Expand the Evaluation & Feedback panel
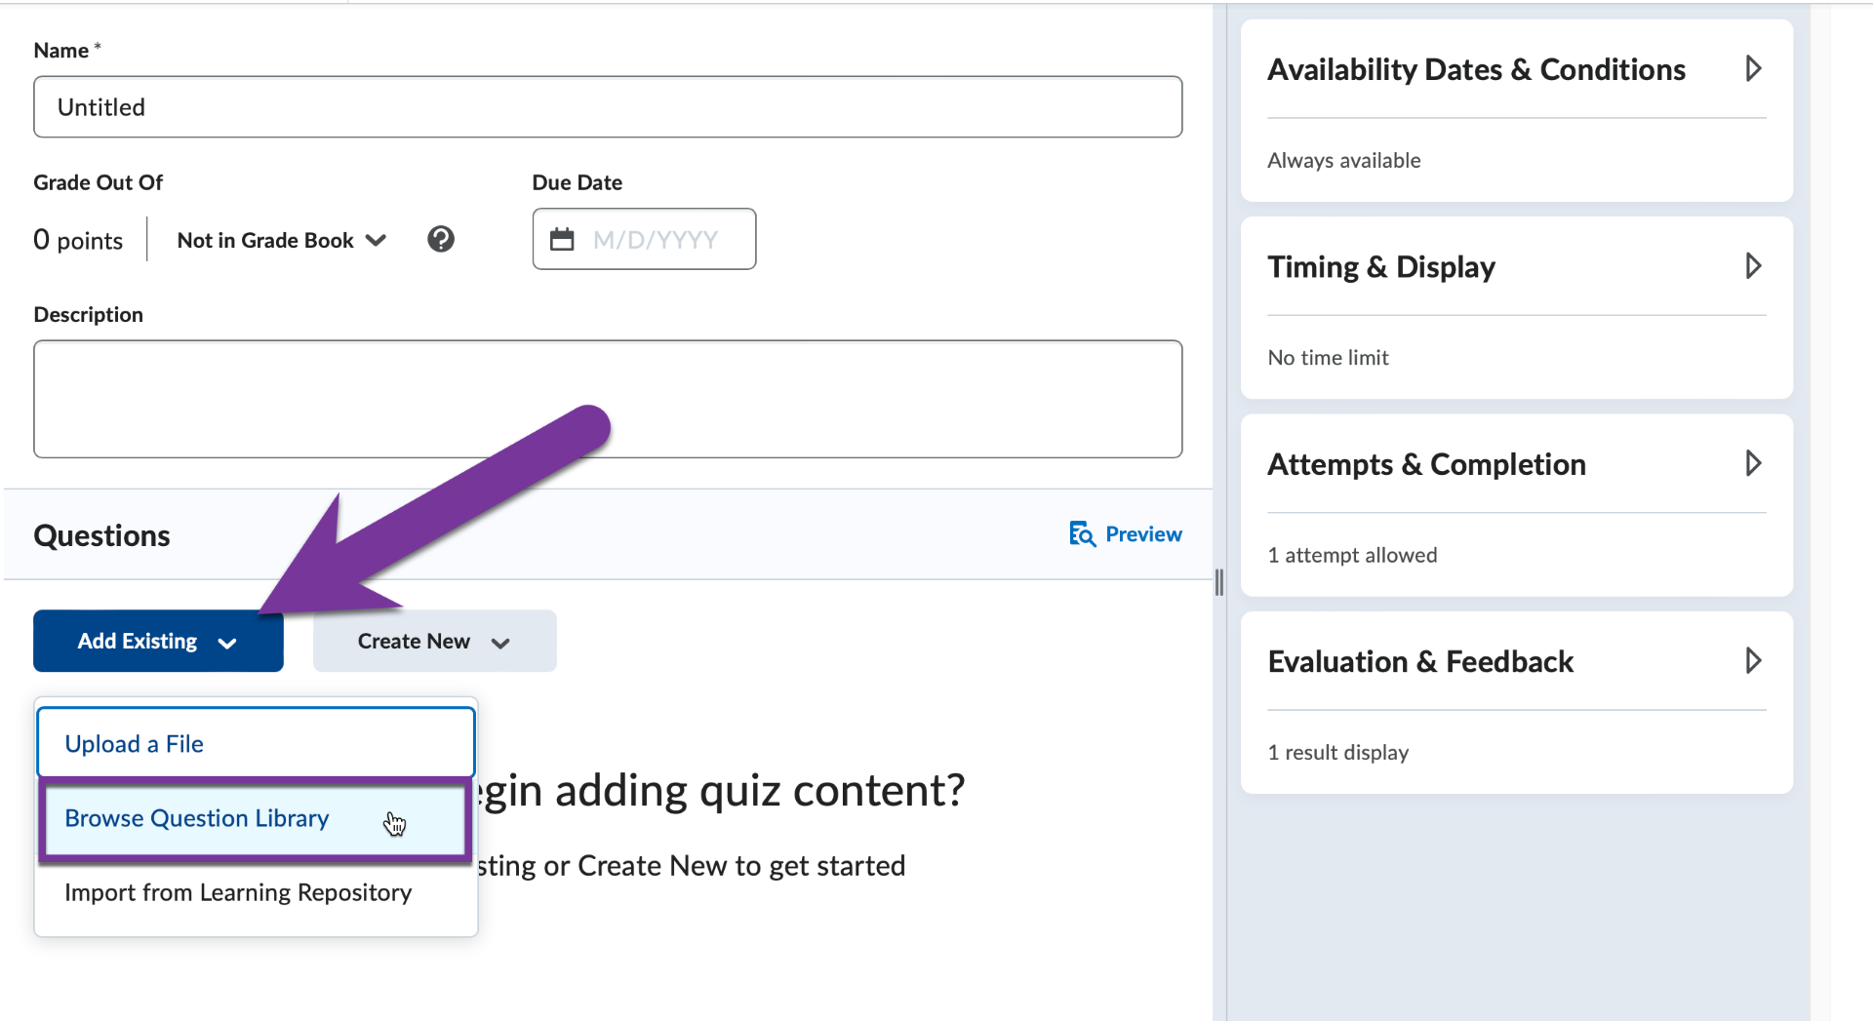1873x1021 pixels. (x=1753, y=660)
